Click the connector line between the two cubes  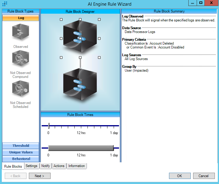[80, 63]
